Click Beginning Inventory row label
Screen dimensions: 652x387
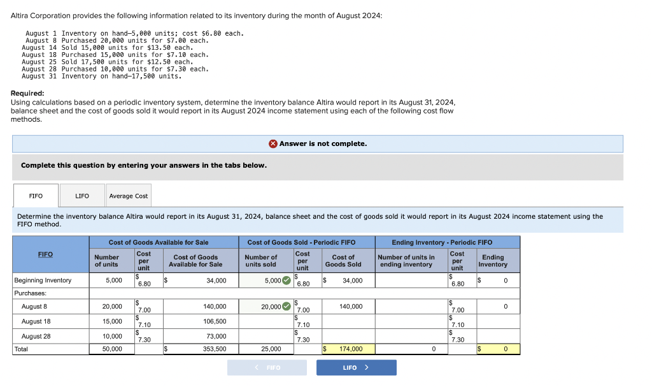tap(43, 281)
